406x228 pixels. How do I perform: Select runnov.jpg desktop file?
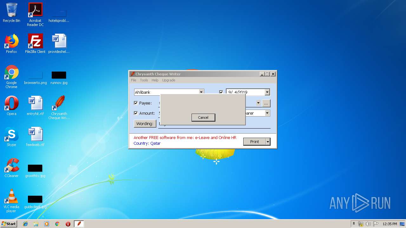(59, 78)
